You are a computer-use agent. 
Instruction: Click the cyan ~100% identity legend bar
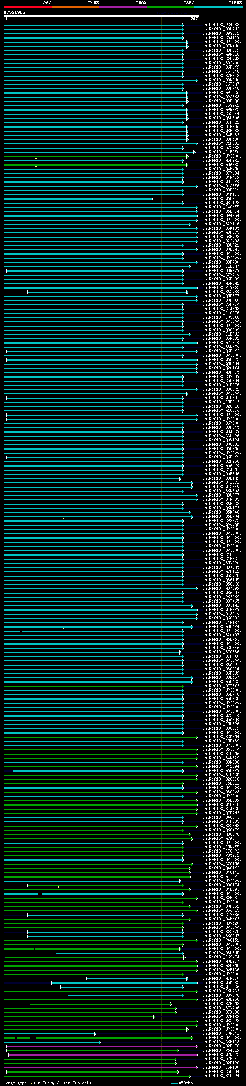(218, 7)
